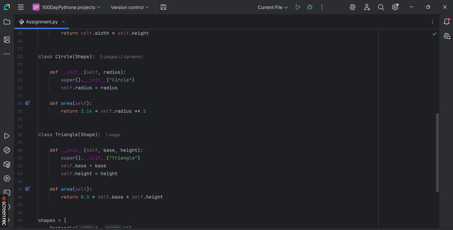Click 'return self.width * self.height' line

tap(105, 33)
